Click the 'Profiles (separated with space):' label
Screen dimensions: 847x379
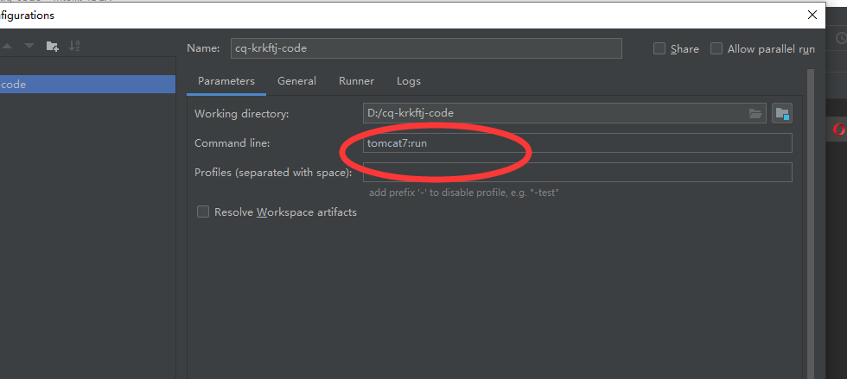[x=273, y=173]
